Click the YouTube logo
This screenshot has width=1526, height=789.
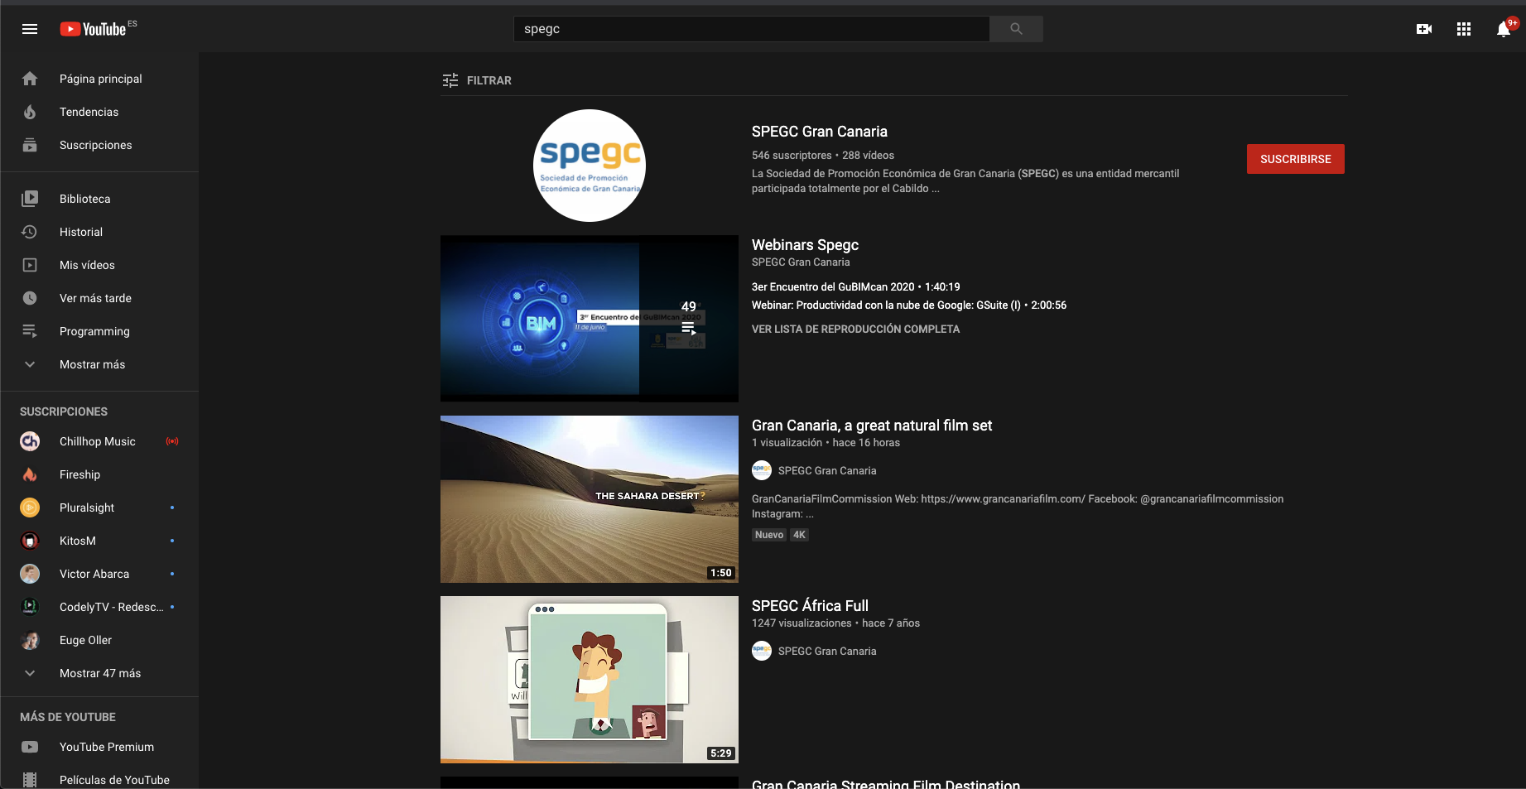94,29
